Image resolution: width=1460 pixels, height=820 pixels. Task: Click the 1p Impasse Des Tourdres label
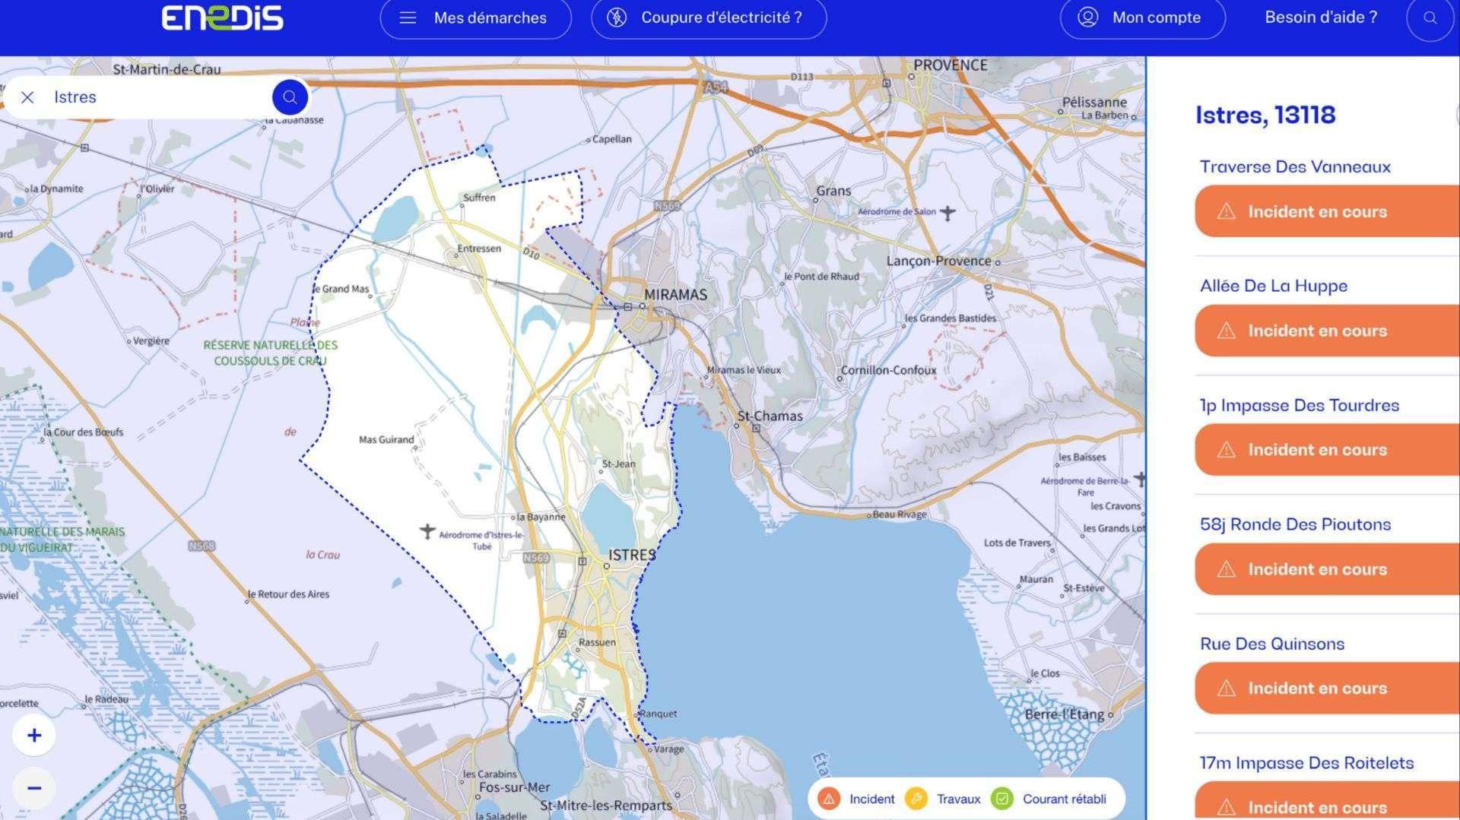click(1300, 406)
